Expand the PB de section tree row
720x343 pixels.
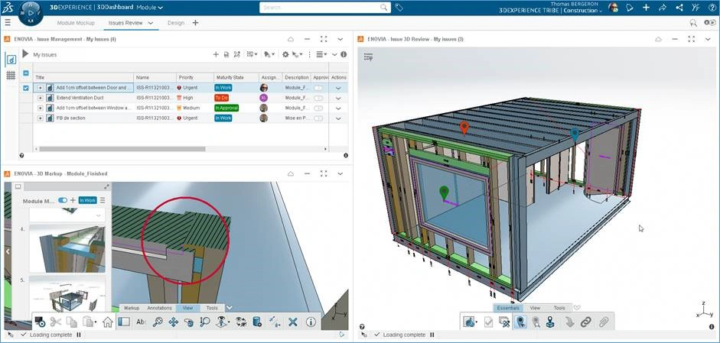[40, 118]
